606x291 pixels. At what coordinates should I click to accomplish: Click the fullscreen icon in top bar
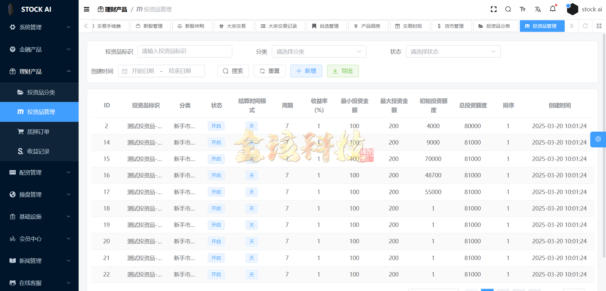[493, 9]
